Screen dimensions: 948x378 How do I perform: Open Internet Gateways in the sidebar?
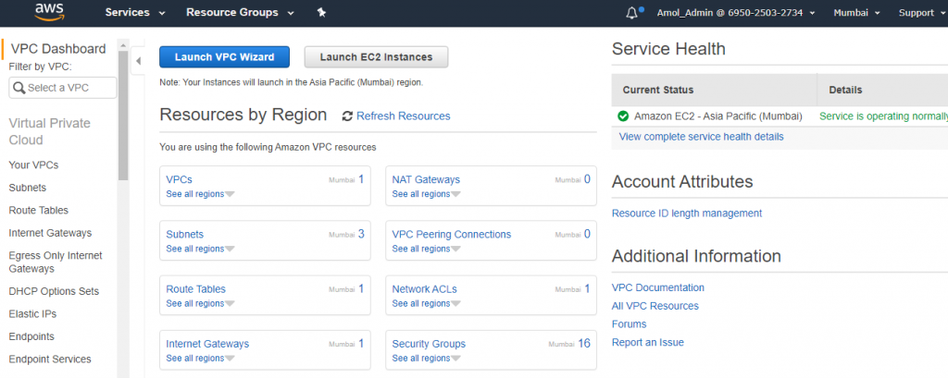(50, 233)
